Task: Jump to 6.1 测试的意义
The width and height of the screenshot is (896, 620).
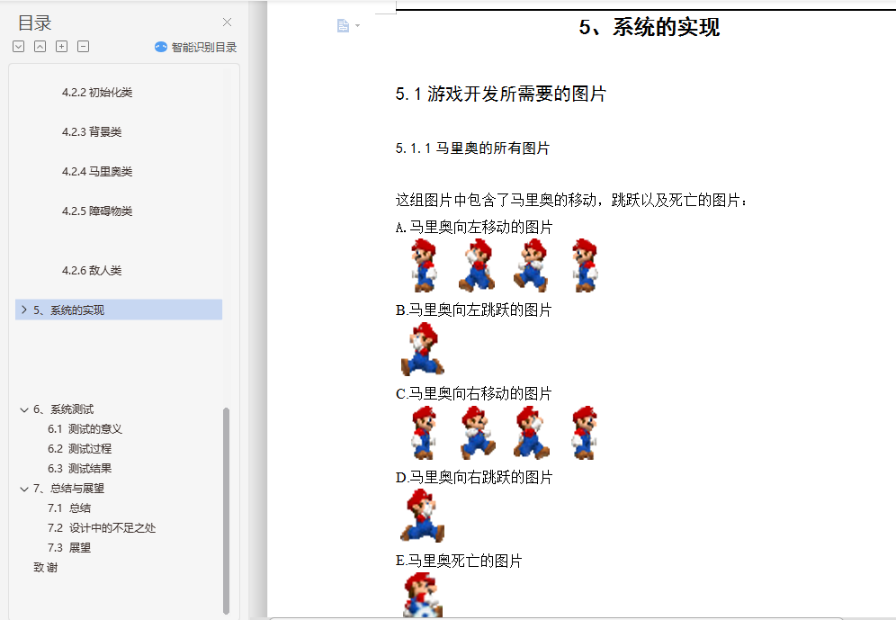Action: [x=85, y=429]
